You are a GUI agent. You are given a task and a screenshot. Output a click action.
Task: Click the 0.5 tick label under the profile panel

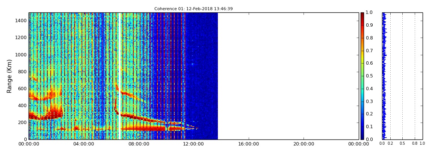(403, 143)
